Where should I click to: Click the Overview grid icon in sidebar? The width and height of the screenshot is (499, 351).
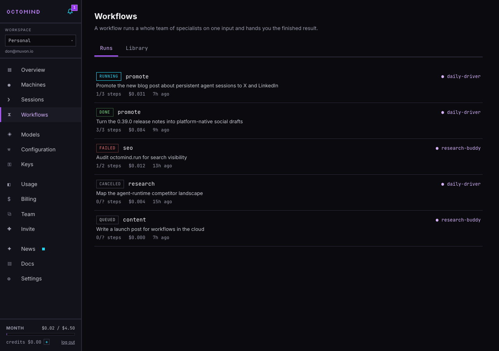coord(9,70)
